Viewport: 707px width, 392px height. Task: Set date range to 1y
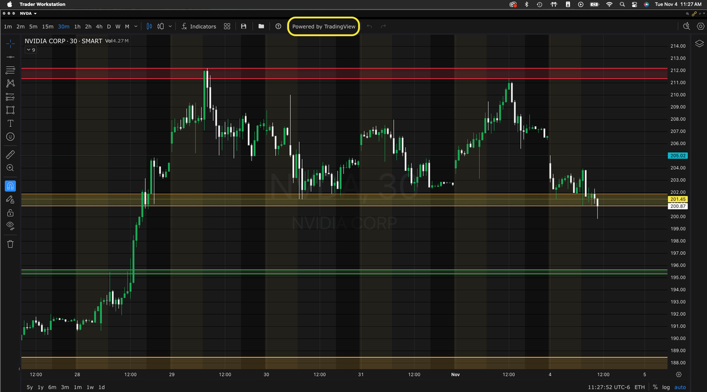pyautogui.click(x=40, y=387)
